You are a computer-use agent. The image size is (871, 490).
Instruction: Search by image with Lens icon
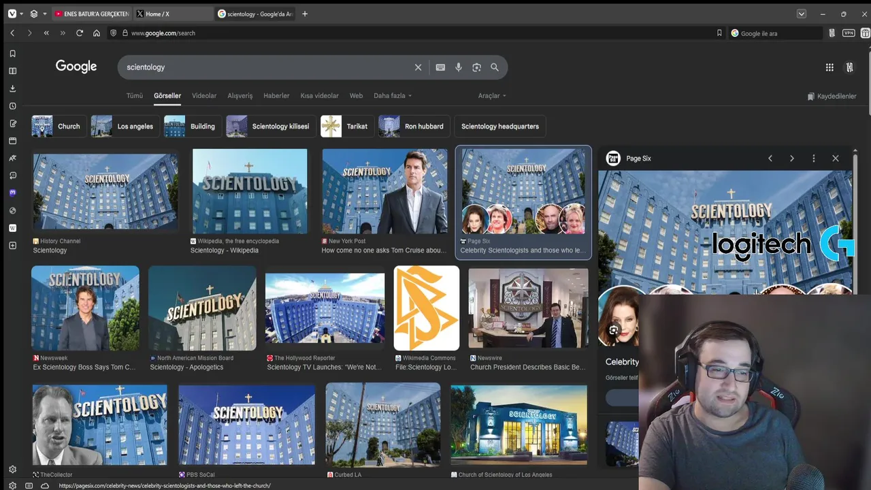coord(476,67)
